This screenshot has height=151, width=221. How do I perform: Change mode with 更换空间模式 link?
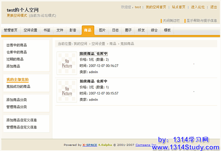tap(17, 16)
